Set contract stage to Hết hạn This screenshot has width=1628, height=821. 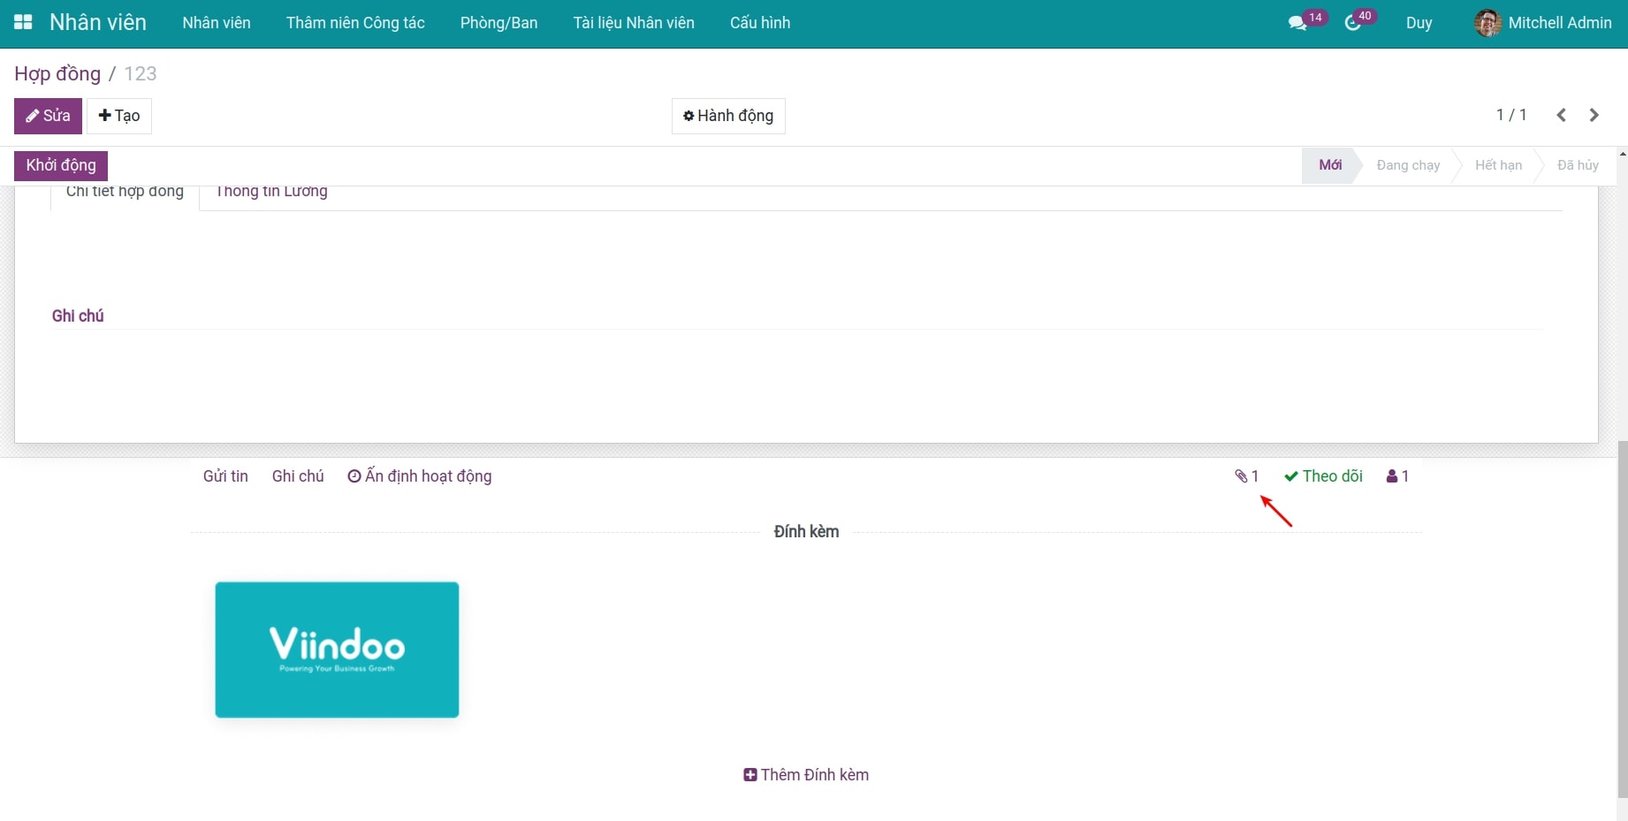[1498, 165]
